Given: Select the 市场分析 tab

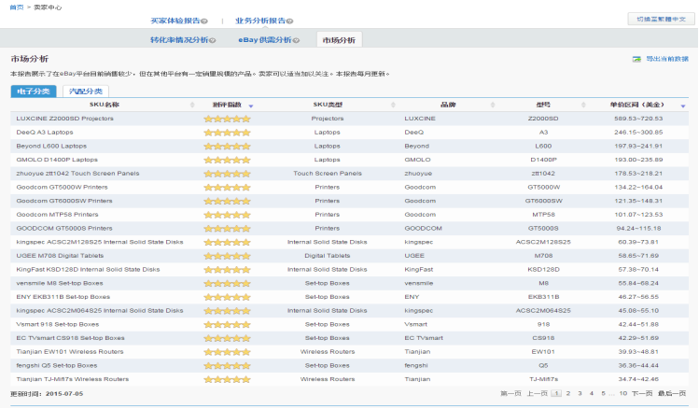Looking at the screenshot, I should click(339, 40).
